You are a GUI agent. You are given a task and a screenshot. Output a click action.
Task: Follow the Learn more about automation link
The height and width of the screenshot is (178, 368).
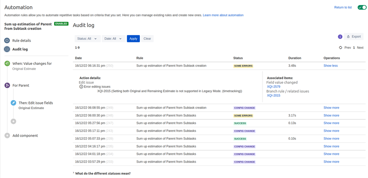point(223,15)
